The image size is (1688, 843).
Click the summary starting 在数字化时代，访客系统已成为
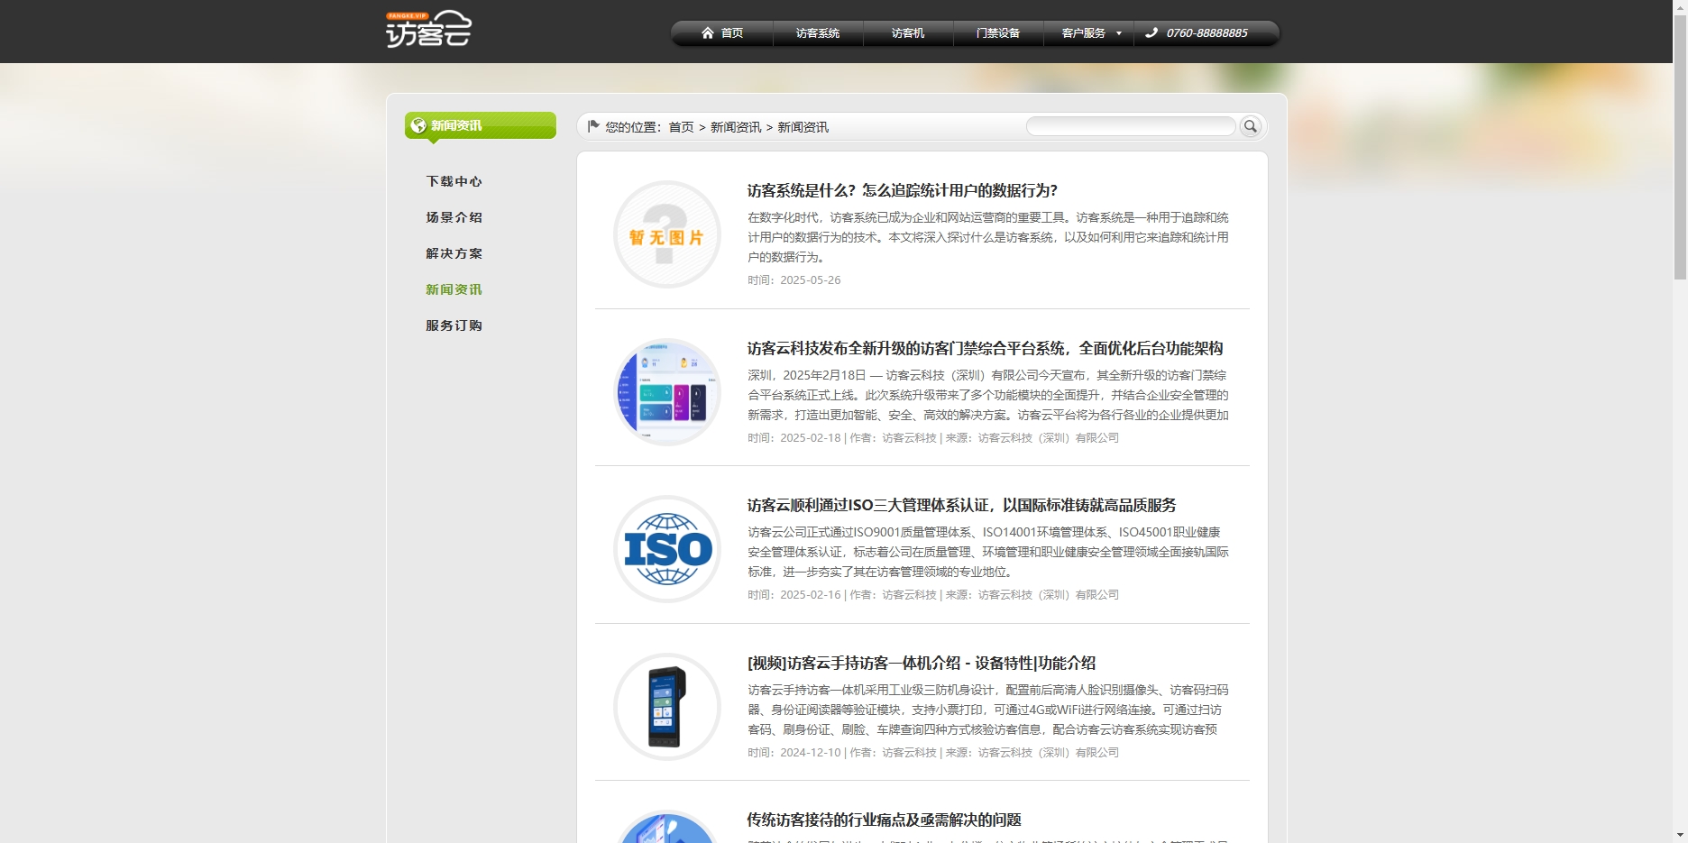[x=988, y=237]
